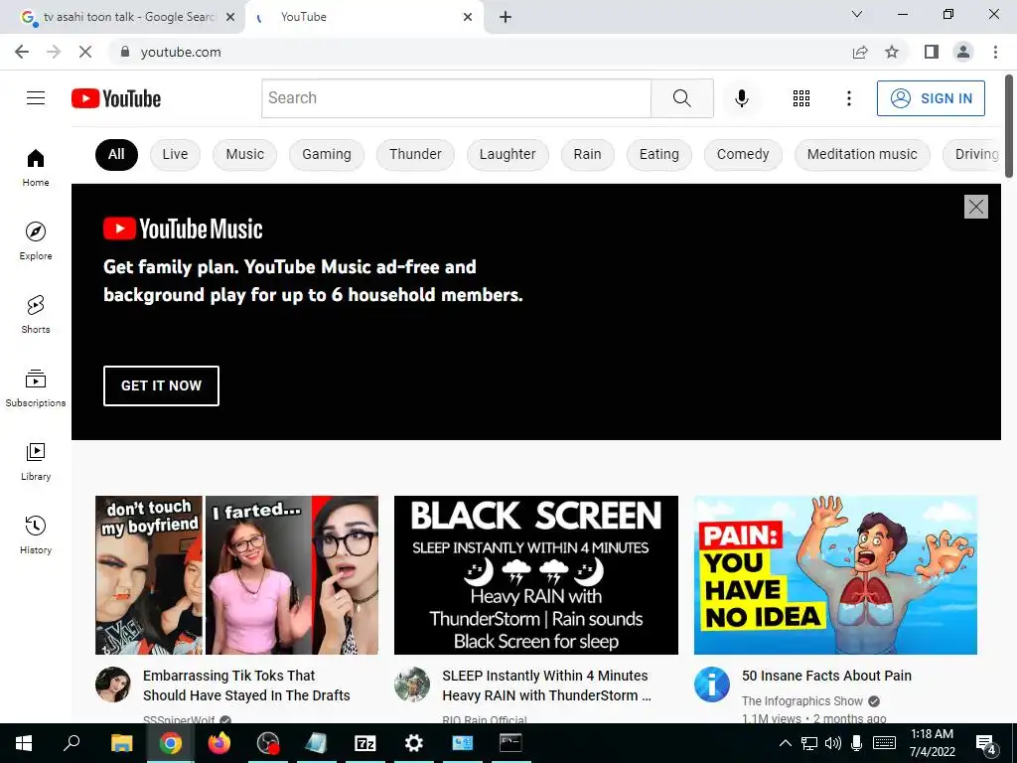Screen dimensions: 1017x763
Task: Select the Eating filter chip
Action: click(x=659, y=154)
